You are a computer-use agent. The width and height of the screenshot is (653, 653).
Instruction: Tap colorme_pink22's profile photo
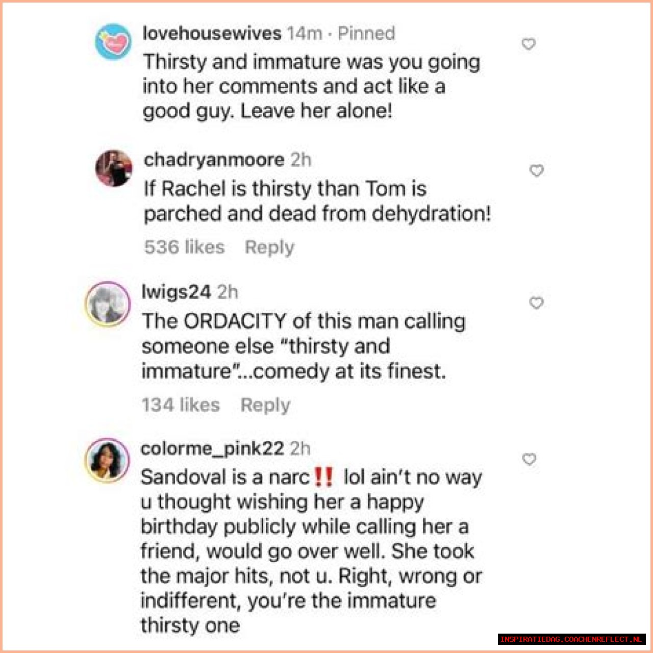(108, 460)
